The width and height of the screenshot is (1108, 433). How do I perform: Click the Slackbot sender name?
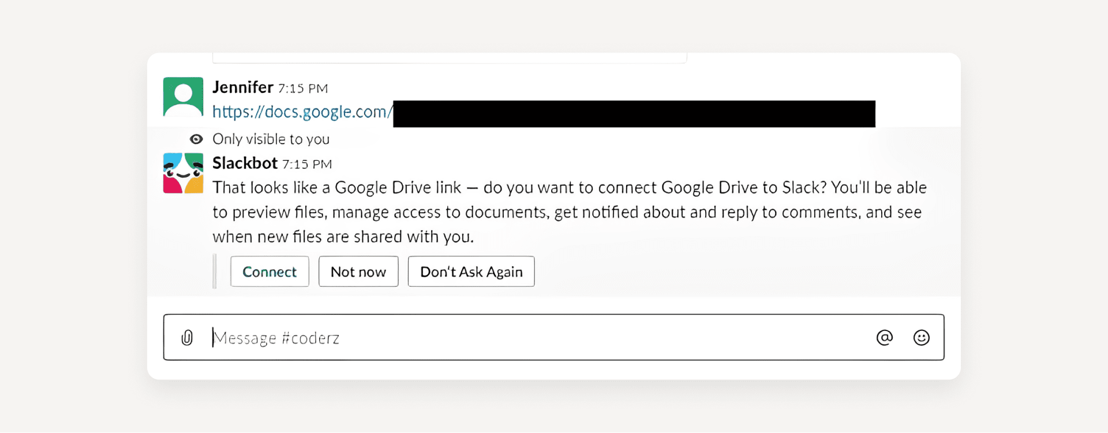click(245, 163)
